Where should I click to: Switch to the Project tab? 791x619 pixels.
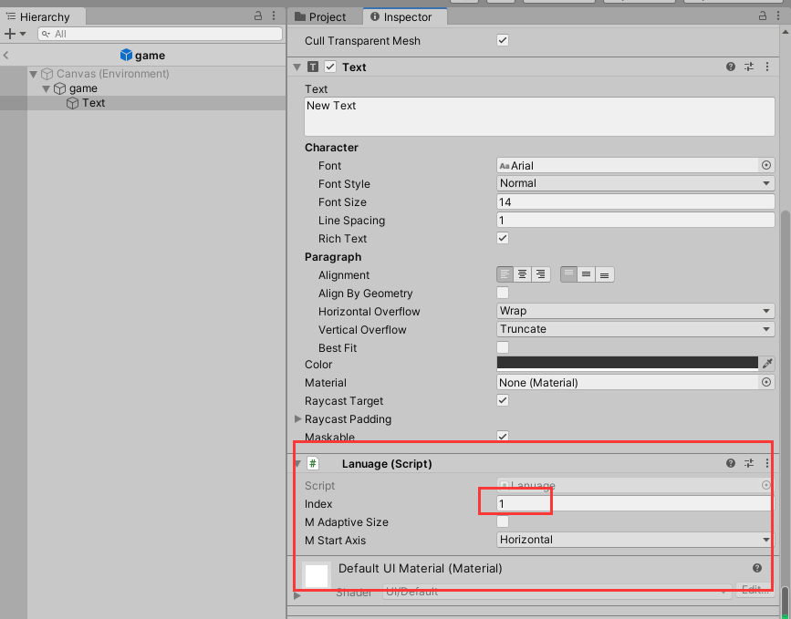321,16
